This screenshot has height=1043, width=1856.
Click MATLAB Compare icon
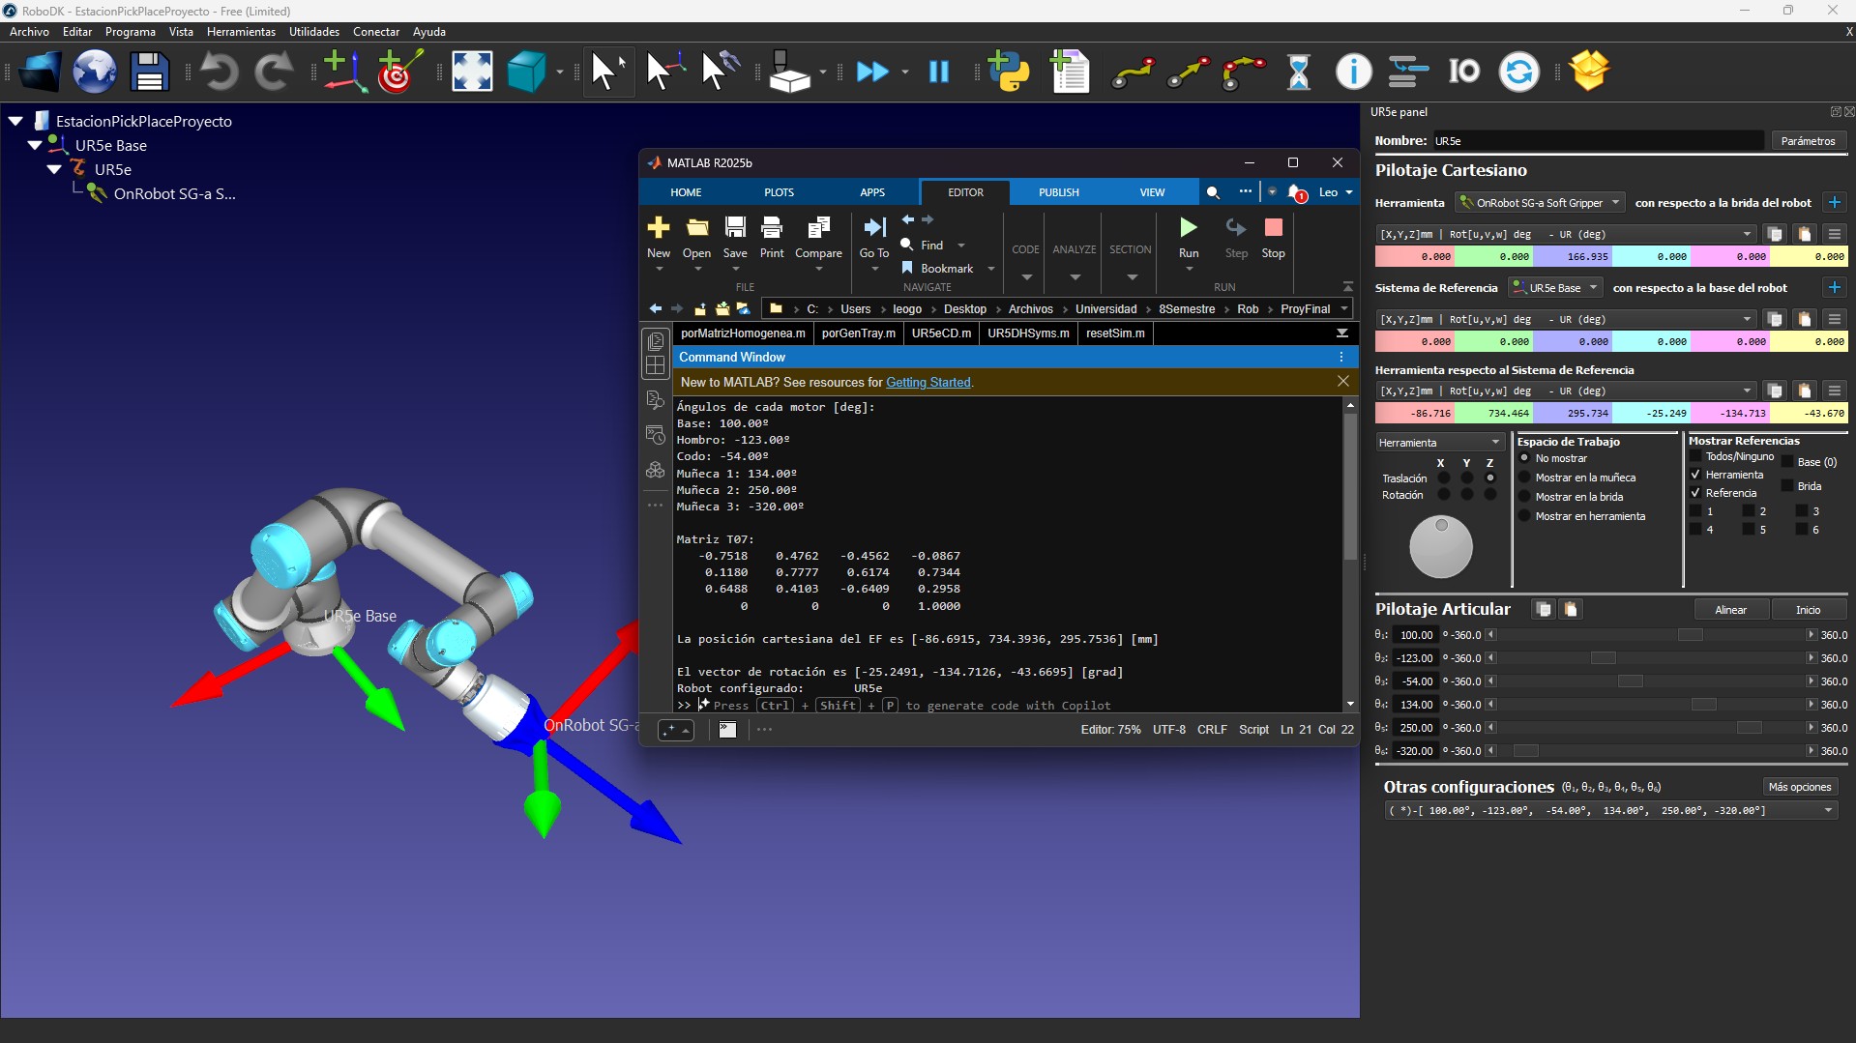coord(818,238)
